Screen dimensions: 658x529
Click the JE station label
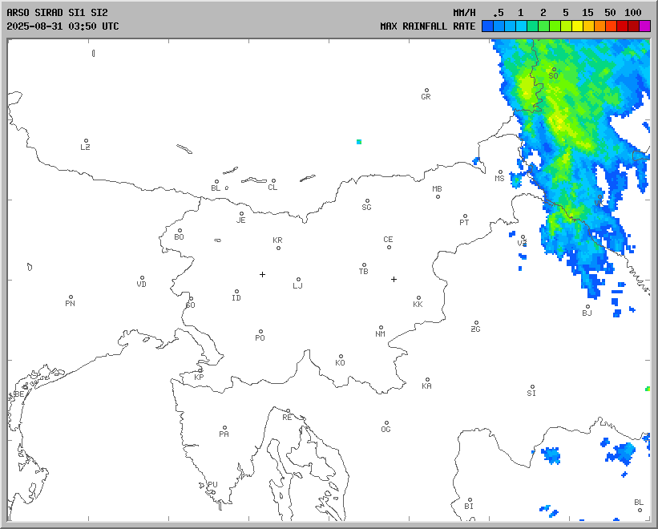click(240, 220)
